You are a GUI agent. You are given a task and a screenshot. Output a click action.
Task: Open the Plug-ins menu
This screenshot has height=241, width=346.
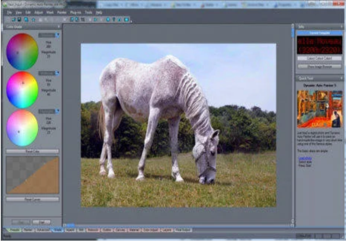[x=76, y=12]
